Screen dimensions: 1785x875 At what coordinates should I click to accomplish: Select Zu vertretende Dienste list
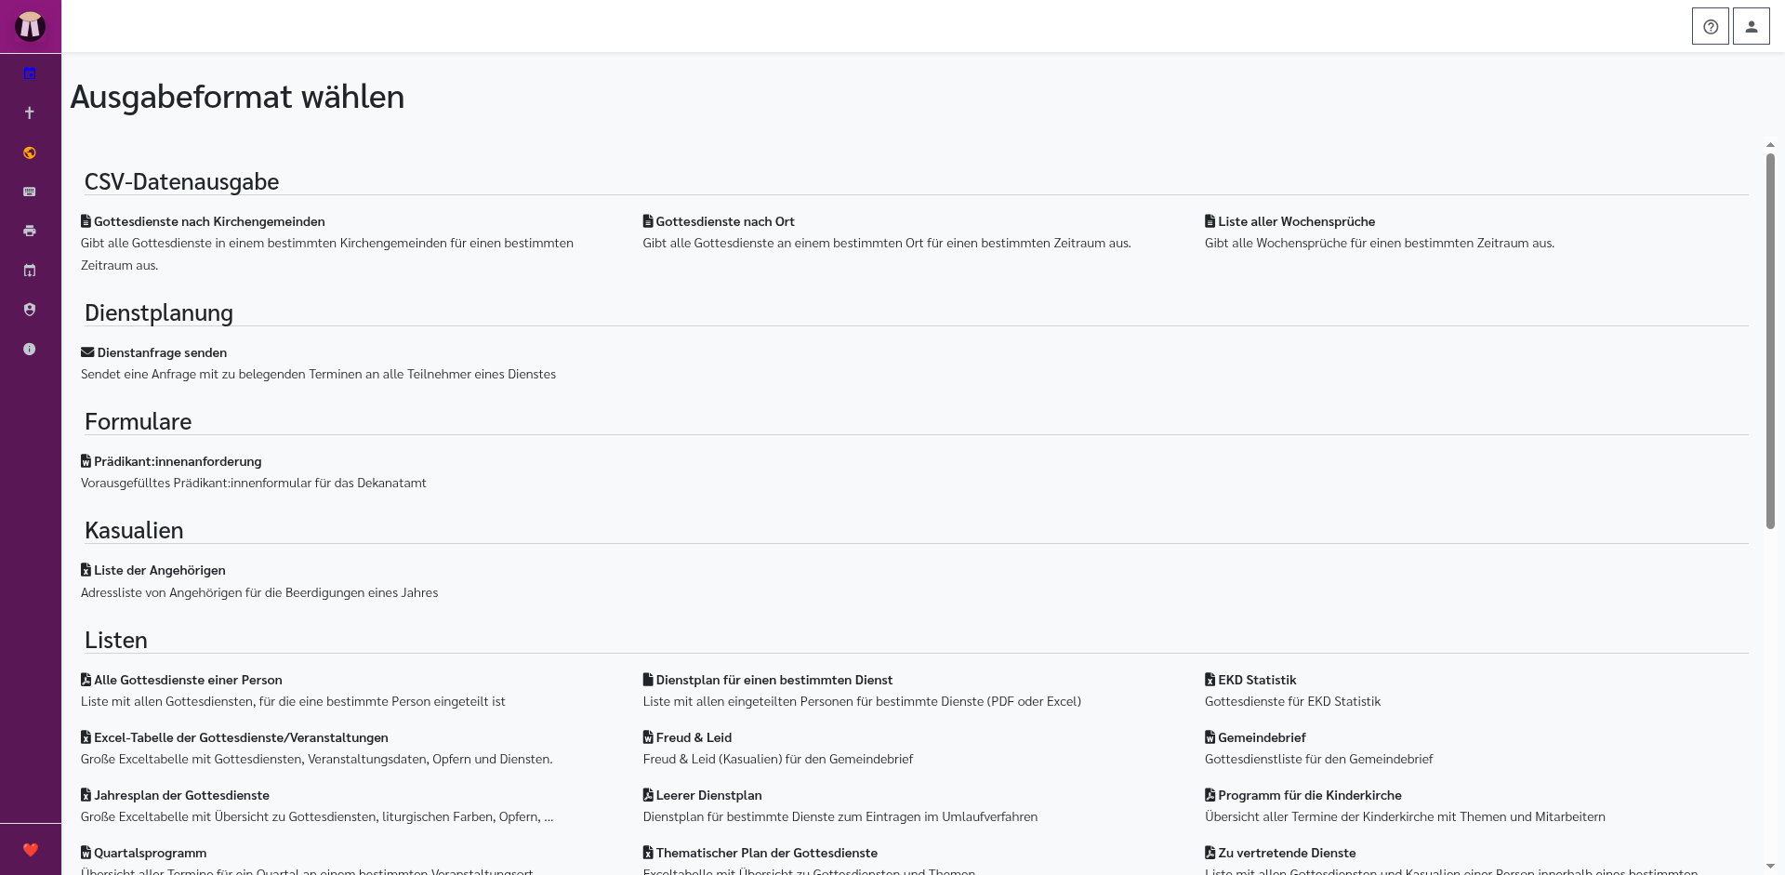(x=1287, y=853)
